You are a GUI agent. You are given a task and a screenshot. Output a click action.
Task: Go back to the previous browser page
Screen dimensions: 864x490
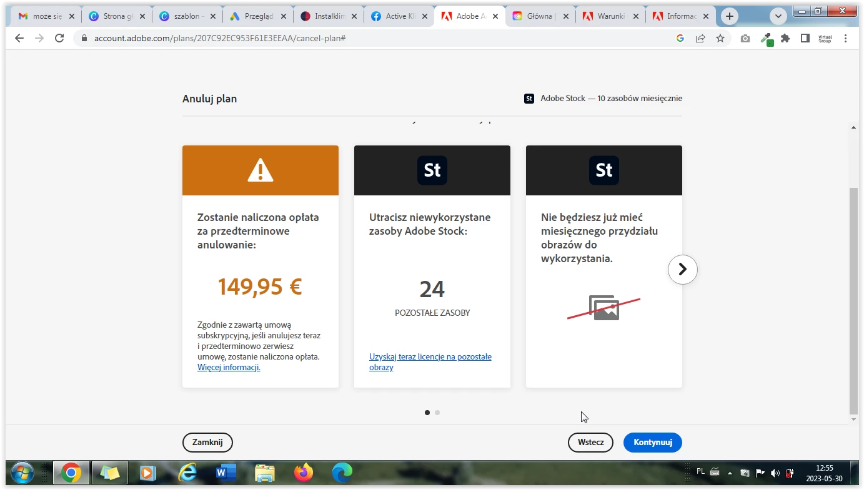pyautogui.click(x=19, y=38)
